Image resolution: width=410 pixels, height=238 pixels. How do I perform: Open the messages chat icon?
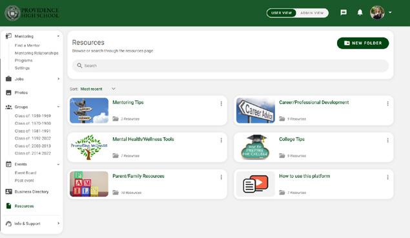343,12
